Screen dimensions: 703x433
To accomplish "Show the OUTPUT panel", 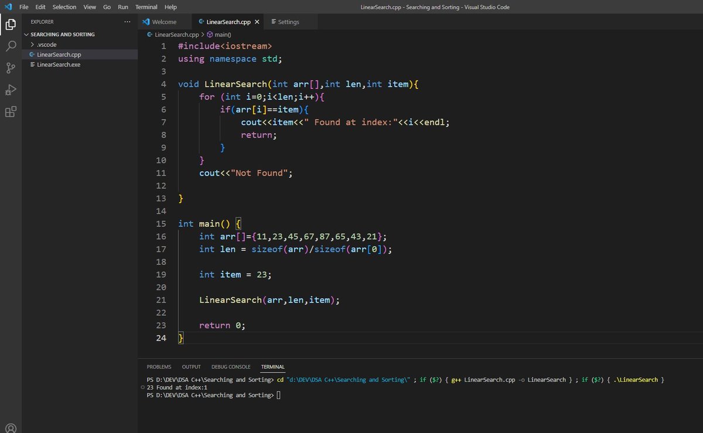I will (x=191, y=367).
